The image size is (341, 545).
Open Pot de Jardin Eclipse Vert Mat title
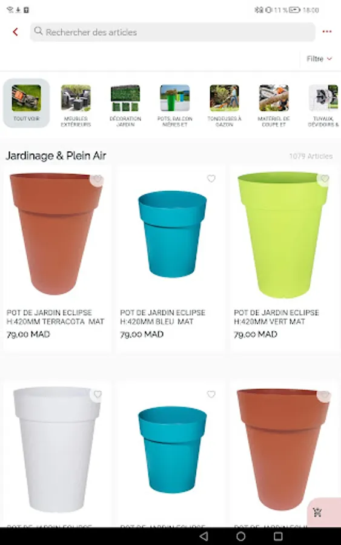tap(276, 317)
